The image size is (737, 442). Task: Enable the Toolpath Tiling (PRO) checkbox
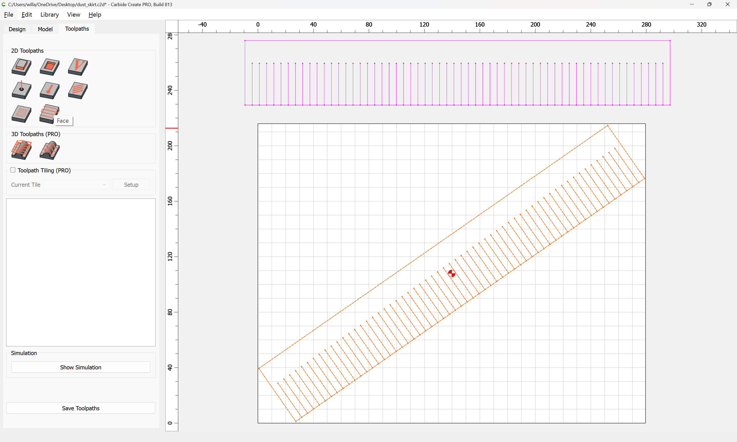tap(13, 170)
